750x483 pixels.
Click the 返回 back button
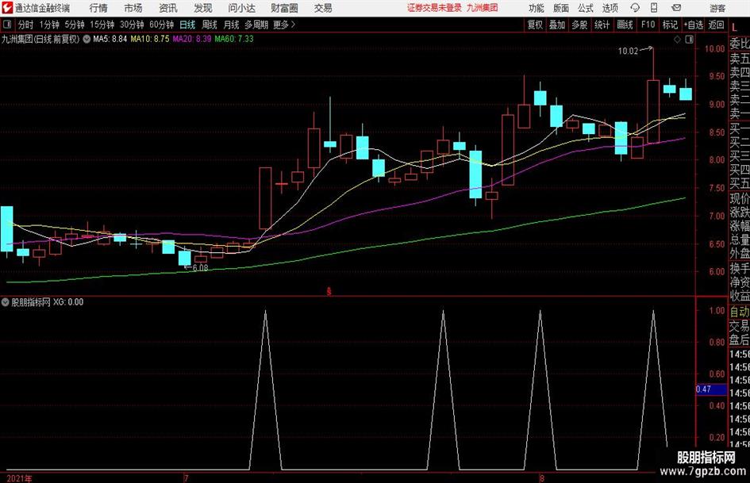(x=717, y=25)
